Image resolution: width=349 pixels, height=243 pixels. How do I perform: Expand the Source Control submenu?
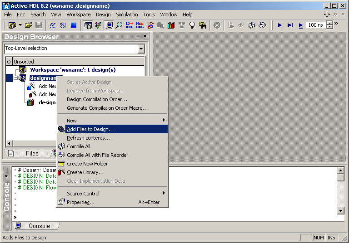(112, 194)
